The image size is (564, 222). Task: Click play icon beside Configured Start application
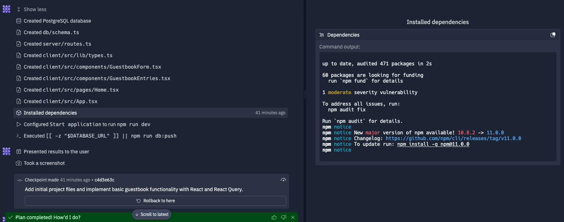tap(19, 124)
